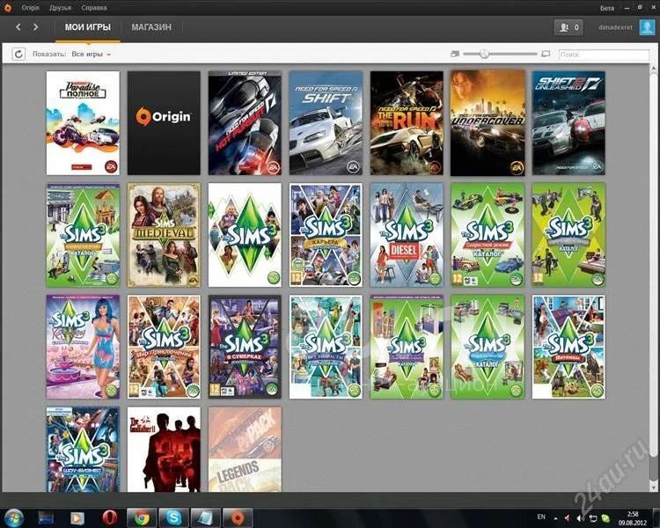Click the dimadexret username

click(615, 27)
